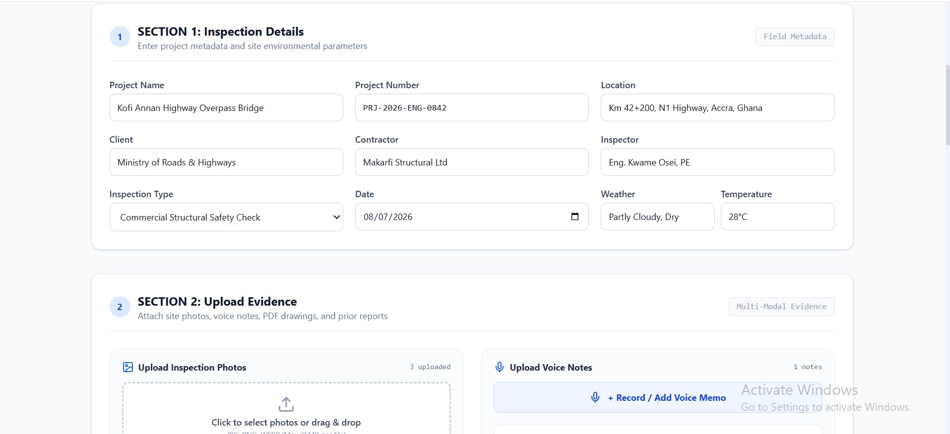Image resolution: width=950 pixels, height=434 pixels.
Task: Click the upload arrow icon in photo dropzone
Action: coord(286,404)
